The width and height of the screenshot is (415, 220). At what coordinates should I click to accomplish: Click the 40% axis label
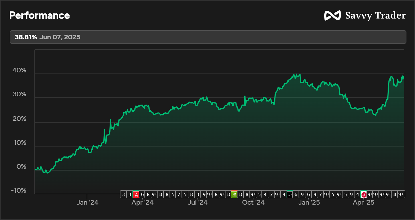pos(19,70)
